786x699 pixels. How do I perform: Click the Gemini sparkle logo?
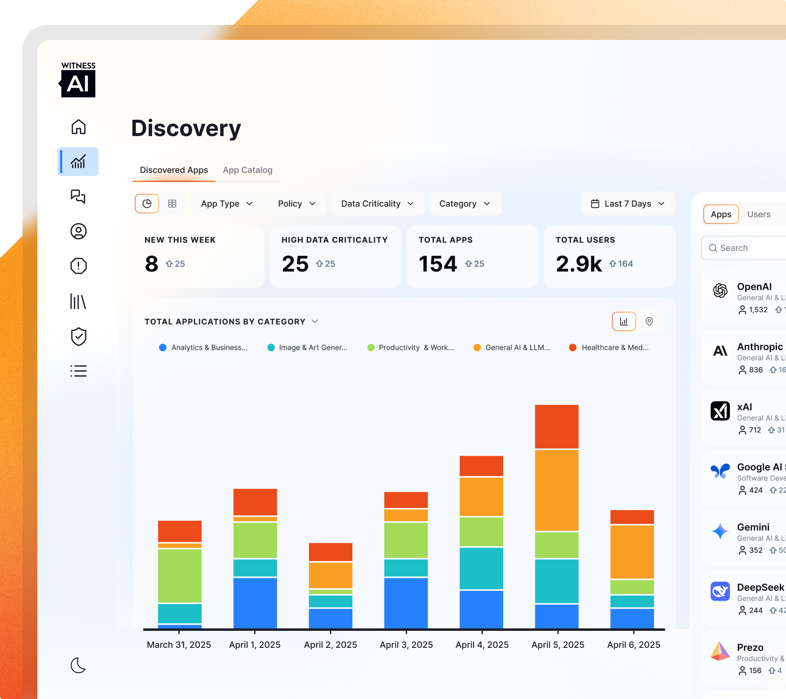tap(720, 531)
